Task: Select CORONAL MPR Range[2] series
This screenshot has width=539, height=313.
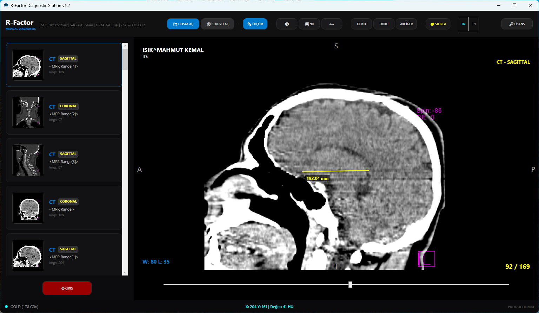Action: tap(64, 113)
